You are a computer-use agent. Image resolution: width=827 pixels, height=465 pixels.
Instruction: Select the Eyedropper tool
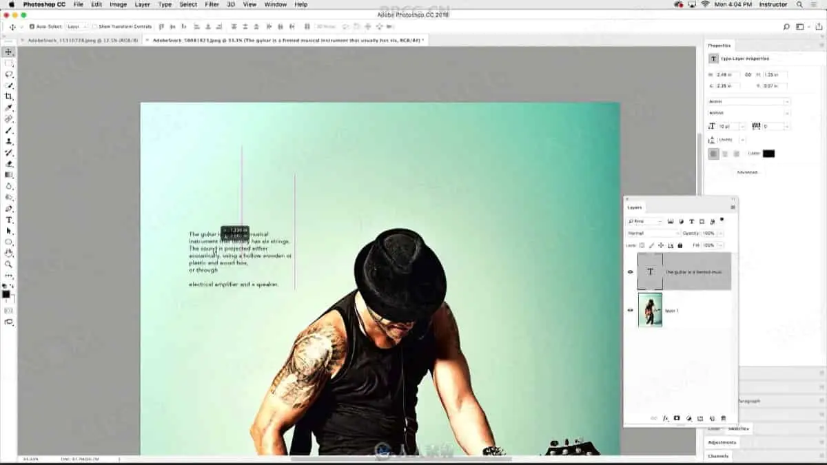point(9,107)
